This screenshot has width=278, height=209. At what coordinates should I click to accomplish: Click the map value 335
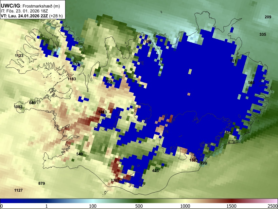point(263,34)
